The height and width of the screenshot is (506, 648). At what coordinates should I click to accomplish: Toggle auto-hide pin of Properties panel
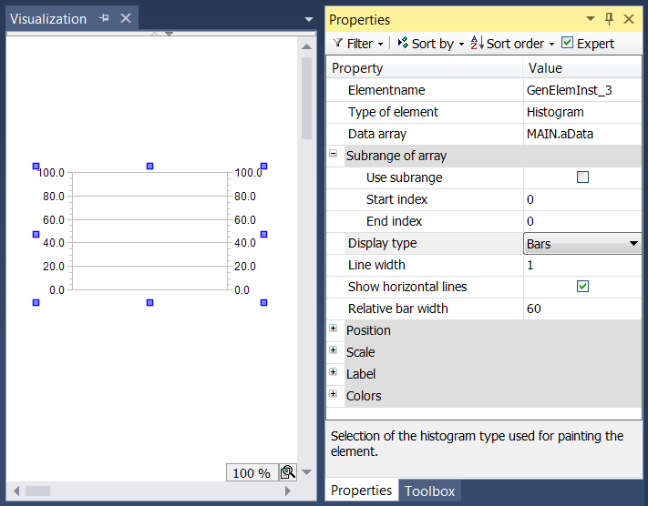click(609, 18)
